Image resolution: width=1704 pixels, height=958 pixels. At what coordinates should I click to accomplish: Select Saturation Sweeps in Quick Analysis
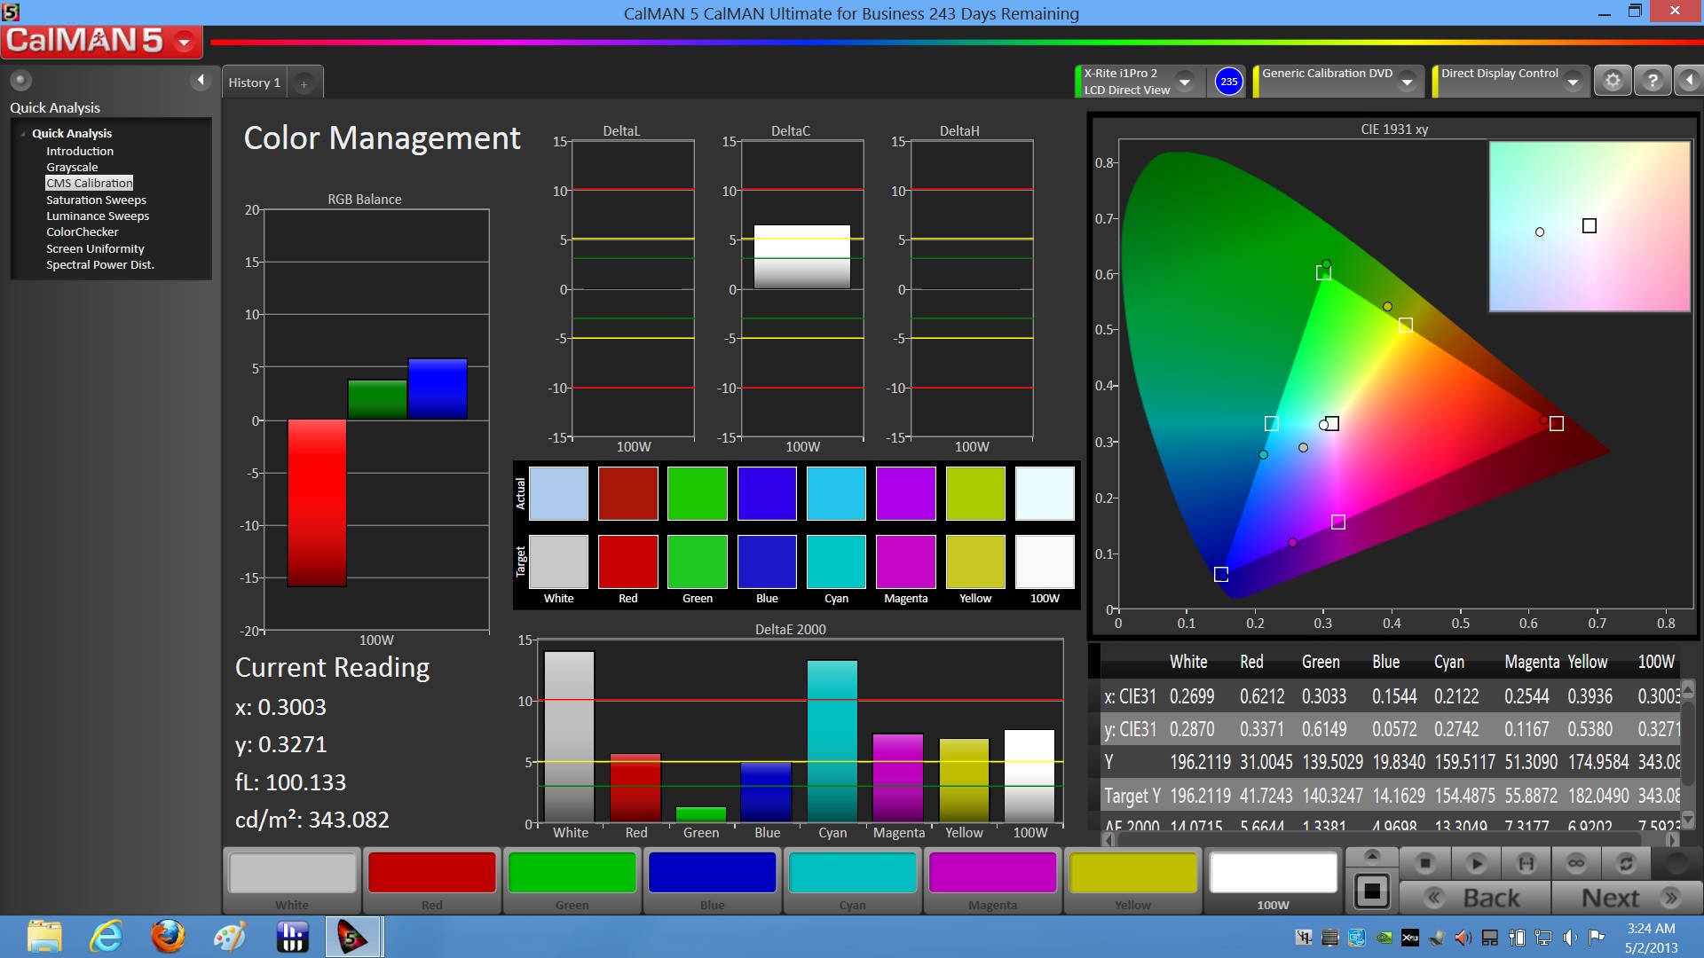[96, 200]
